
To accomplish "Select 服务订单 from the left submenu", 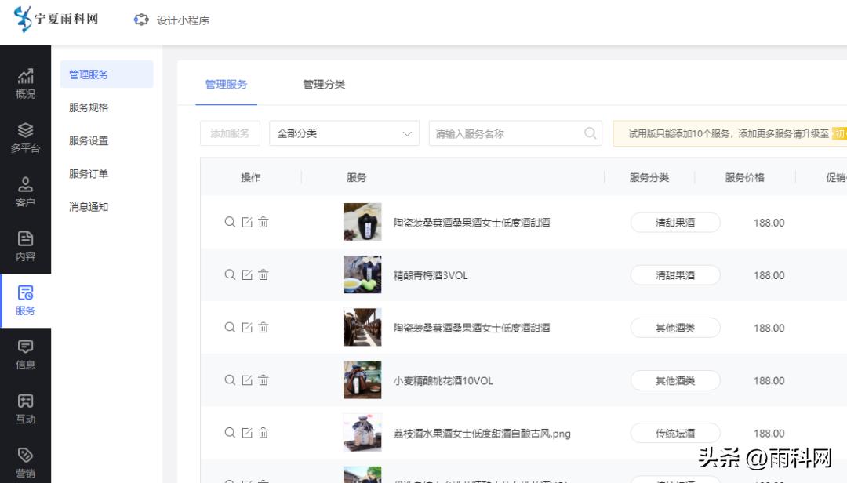I will [90, 174].
